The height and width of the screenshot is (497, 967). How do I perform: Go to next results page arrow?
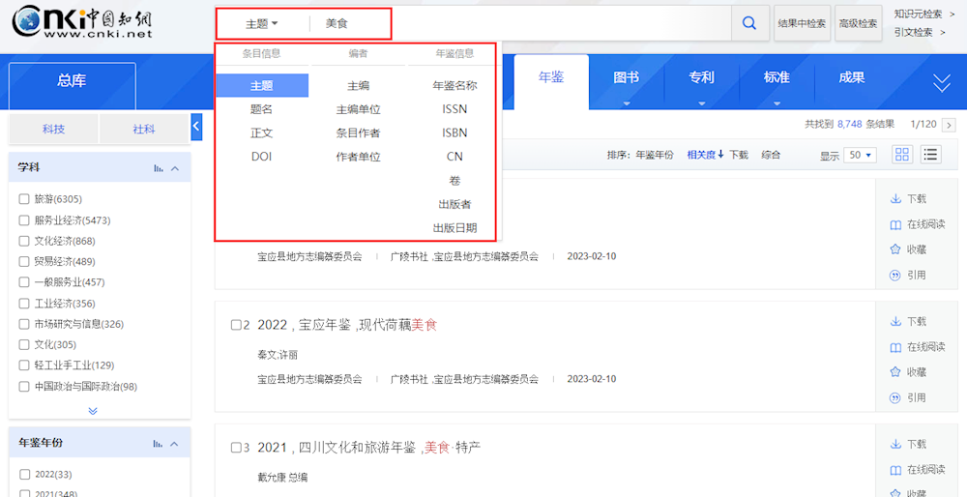point(949,125)
